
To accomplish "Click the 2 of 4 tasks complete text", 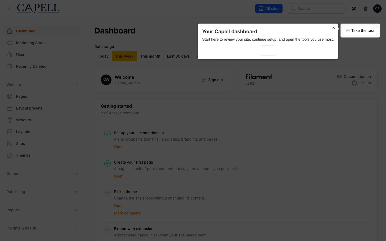I will click(120, 113).
